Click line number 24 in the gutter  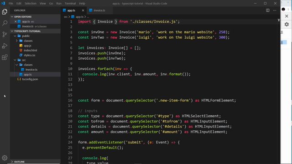point(70,142)
